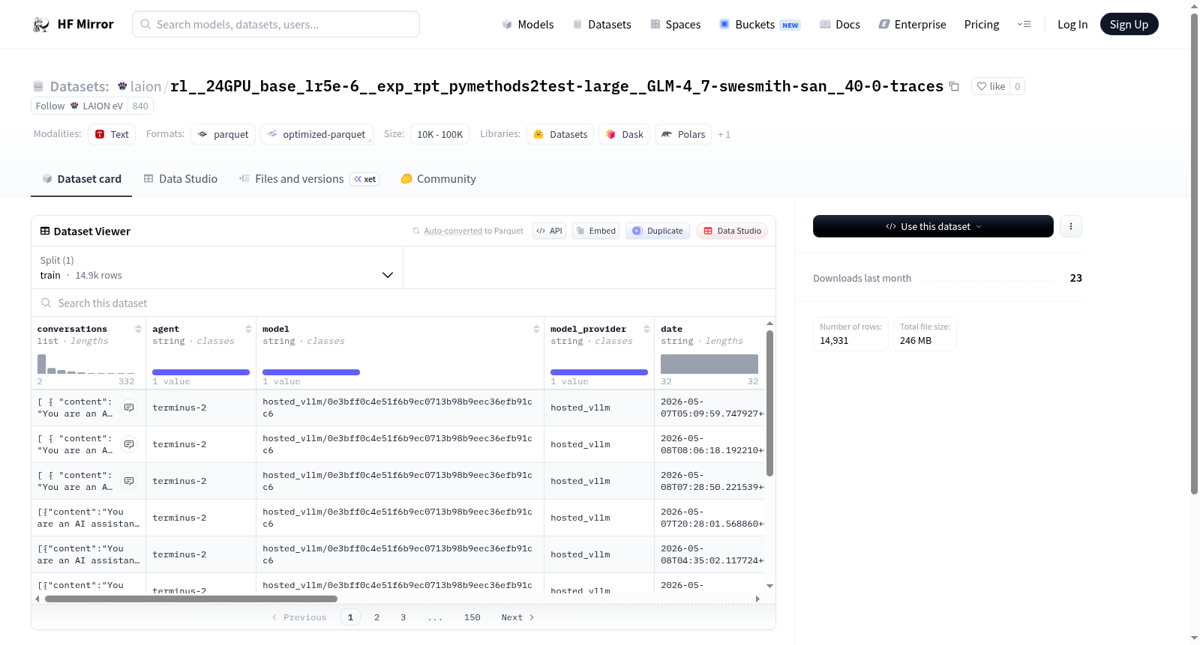The height and width of the screenshot is (645, 1200).
Task: Go to page 2 of results
Action: (376, 617)
